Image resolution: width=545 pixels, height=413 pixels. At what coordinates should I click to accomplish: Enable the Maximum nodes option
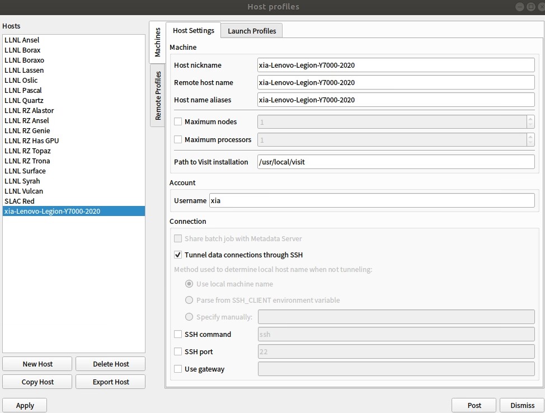point(177,121)
